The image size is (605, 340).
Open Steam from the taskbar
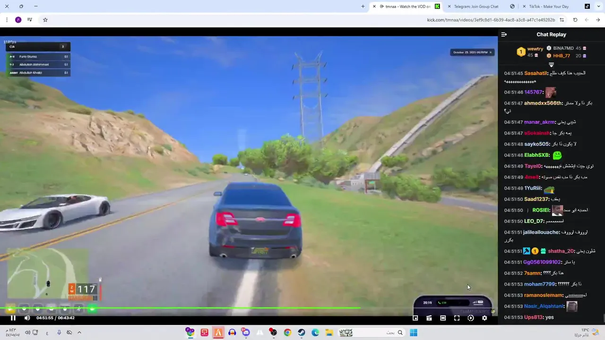click(x=301, y=332)
